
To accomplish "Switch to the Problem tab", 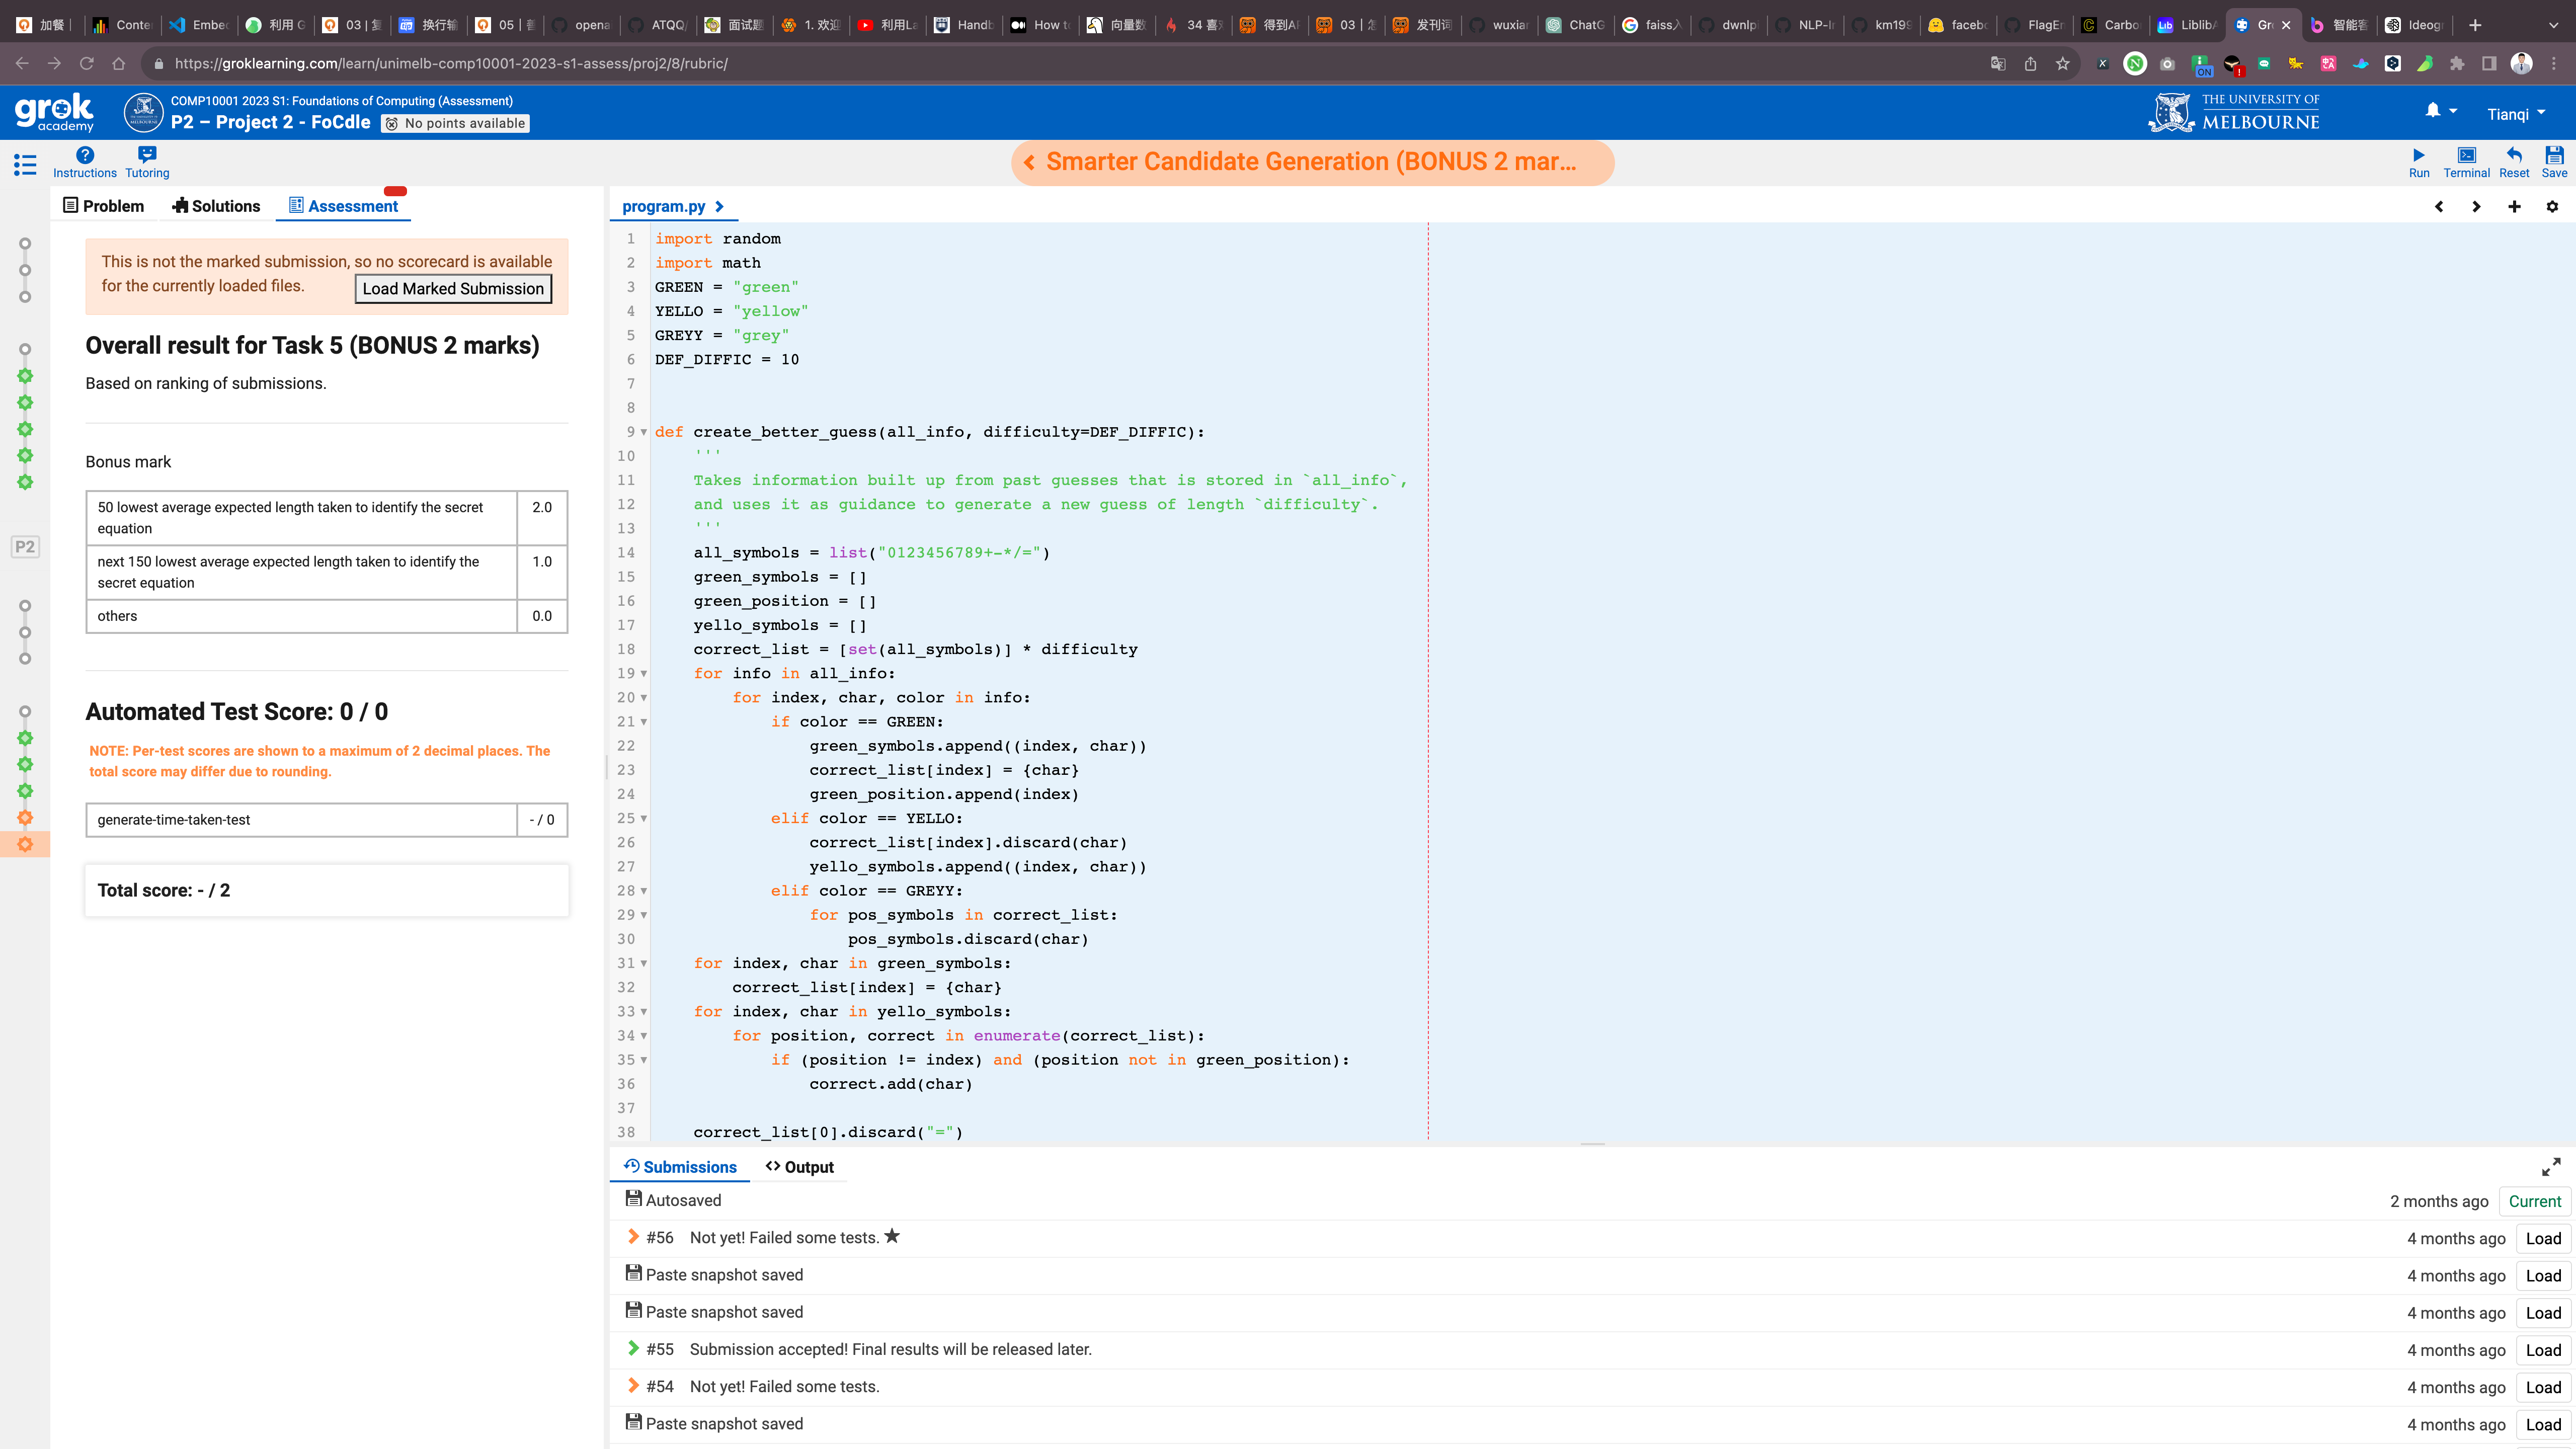I will tap(104, 206).
